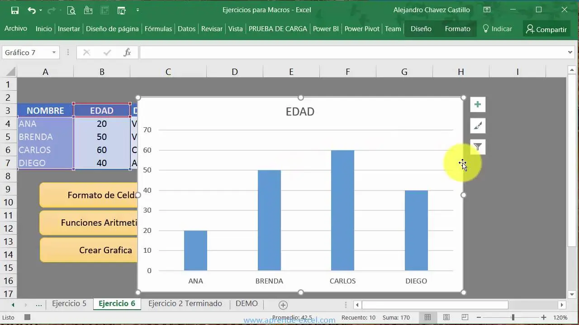
Task: Open Chart Filters funnel button
Action: coord(478,147)
